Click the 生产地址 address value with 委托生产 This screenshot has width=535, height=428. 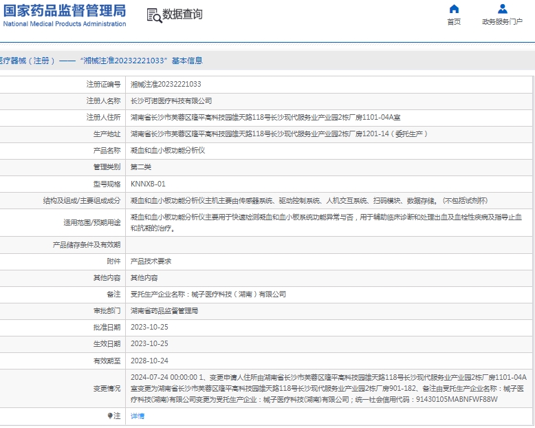[x=279, y=133]
